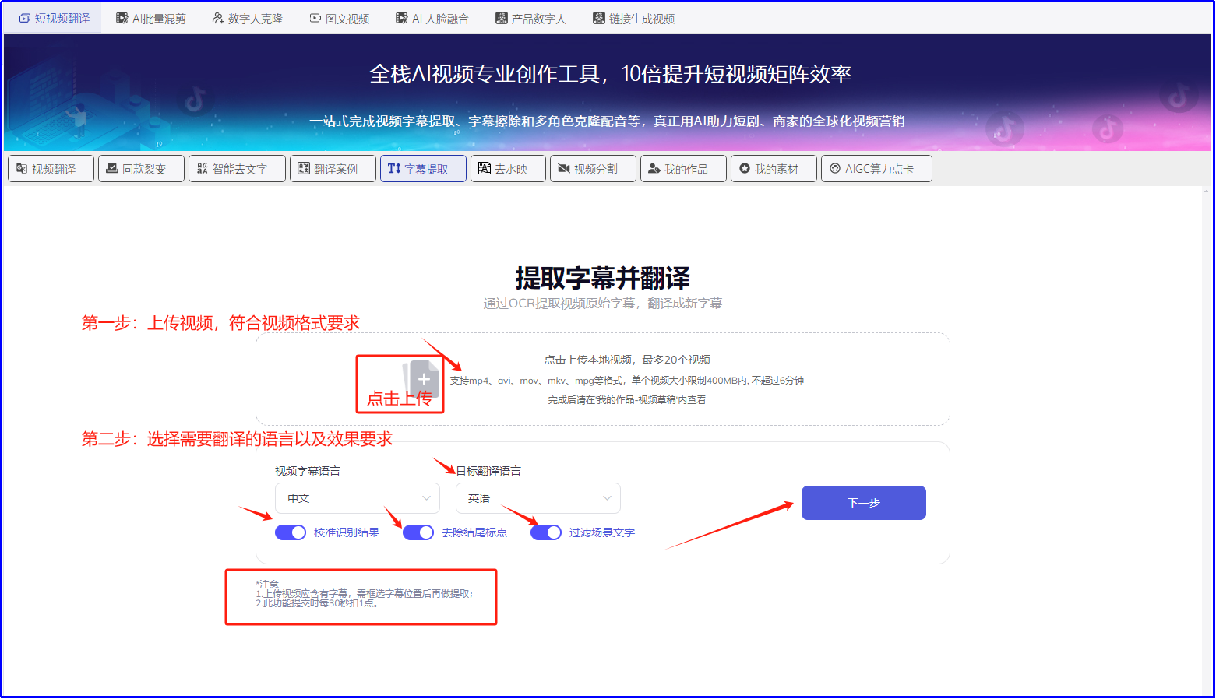
Task: Expand the 中文 language selector chevron
Action: pos(426,497)
